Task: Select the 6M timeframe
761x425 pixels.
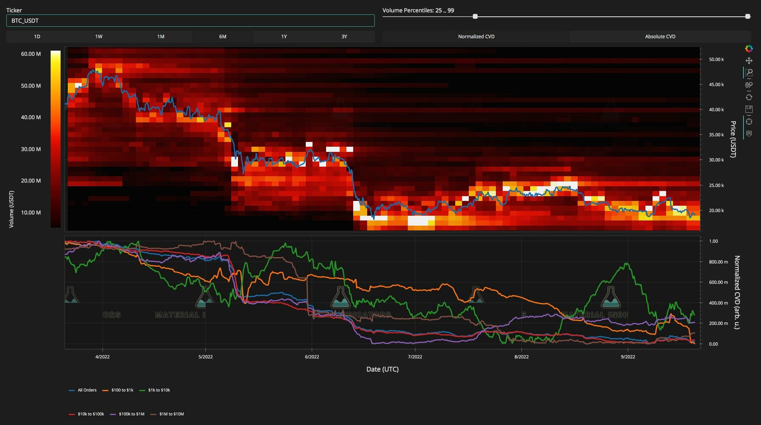Action: [222, 37]
